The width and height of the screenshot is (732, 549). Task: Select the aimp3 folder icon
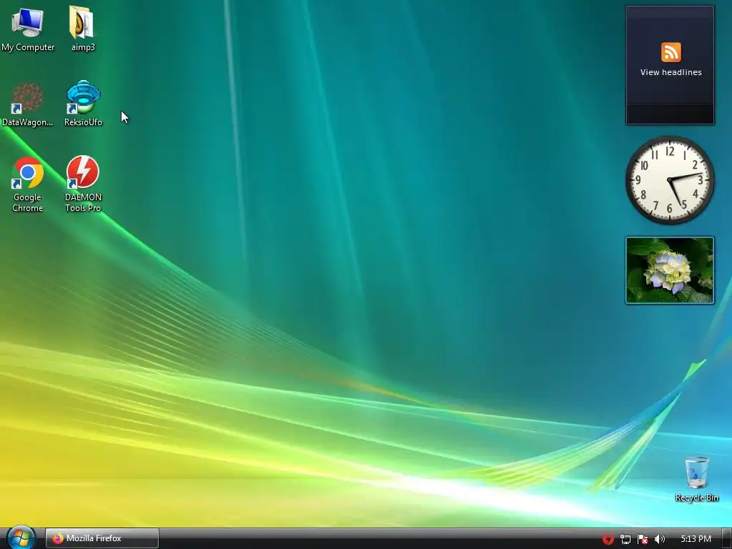tap(83, 29)
